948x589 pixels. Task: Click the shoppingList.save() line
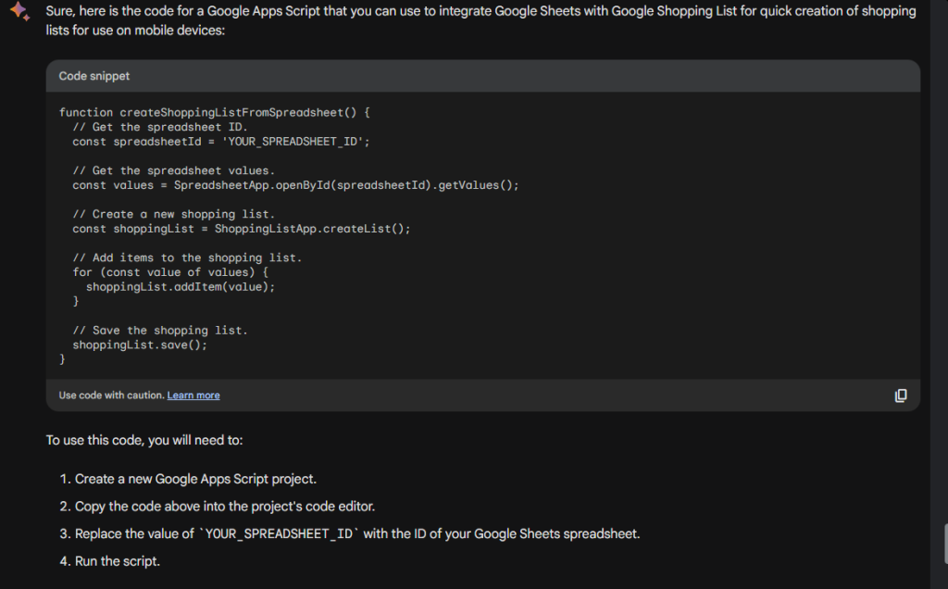point(140,345)
